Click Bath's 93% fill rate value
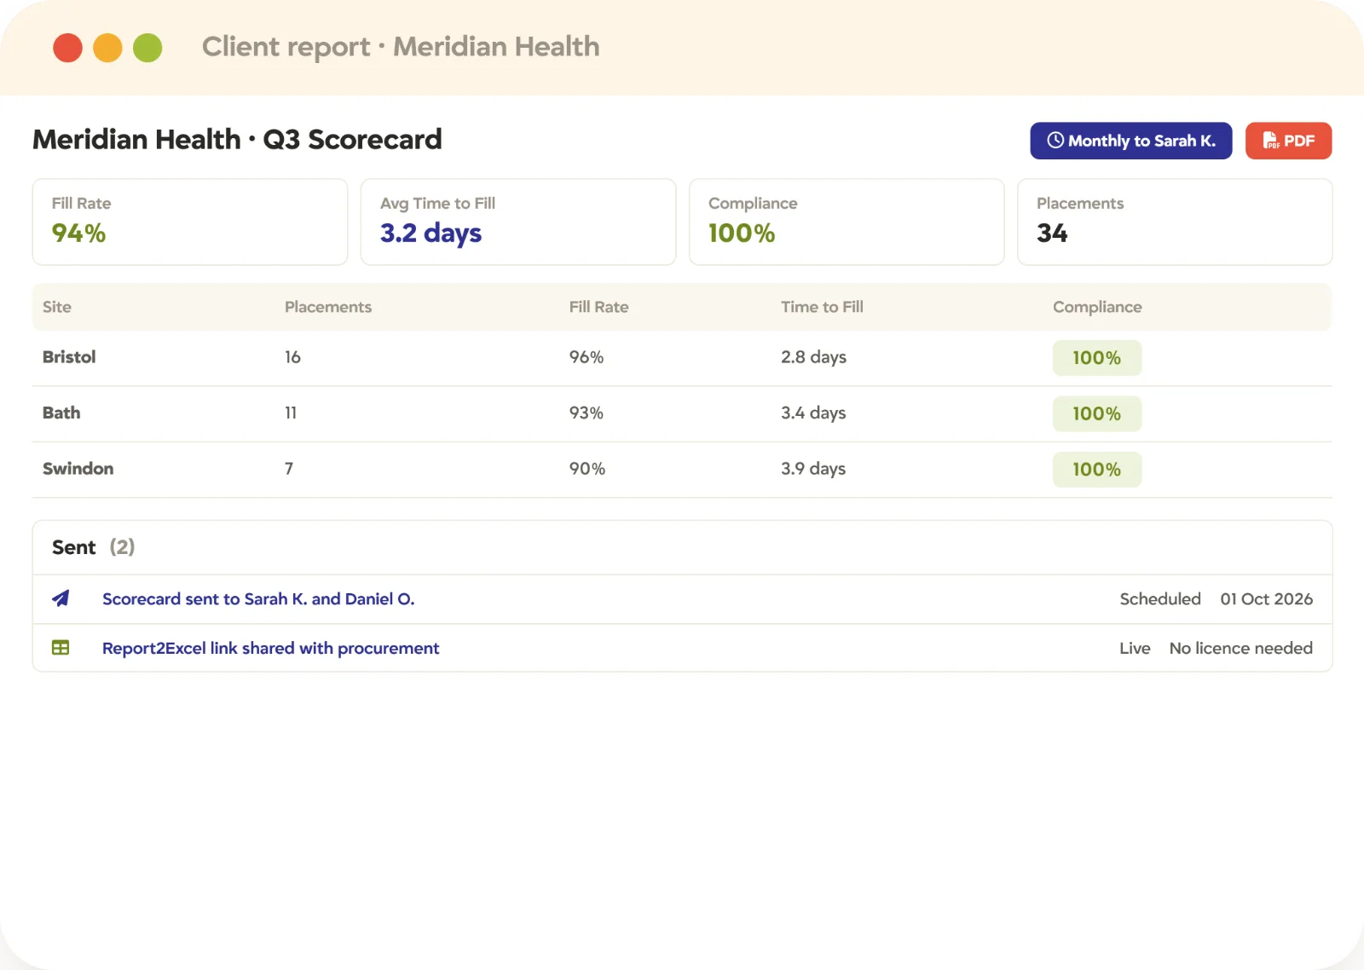This screenshot has width=1364, height=970. tap(587, 413)
